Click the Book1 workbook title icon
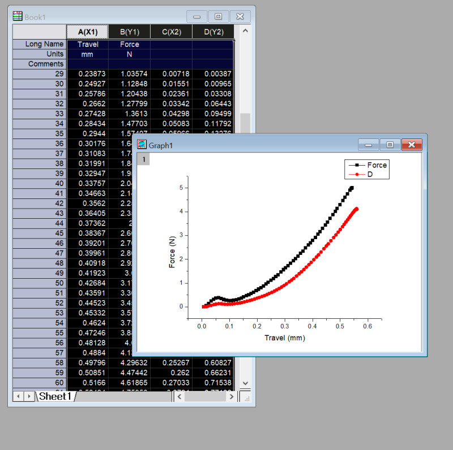453x450 pixels. tap(18, 17)
